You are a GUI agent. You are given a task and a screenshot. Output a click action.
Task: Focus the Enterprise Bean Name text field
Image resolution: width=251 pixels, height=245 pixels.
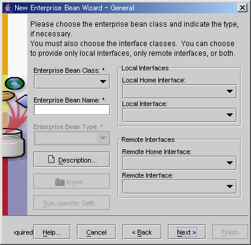click(72, 110)
